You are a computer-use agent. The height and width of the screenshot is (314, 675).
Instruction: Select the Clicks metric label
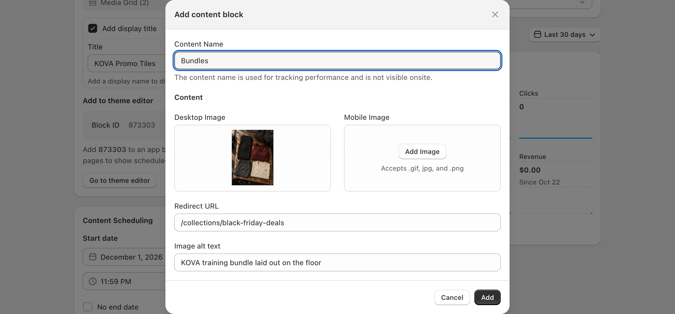pos(528,93)
